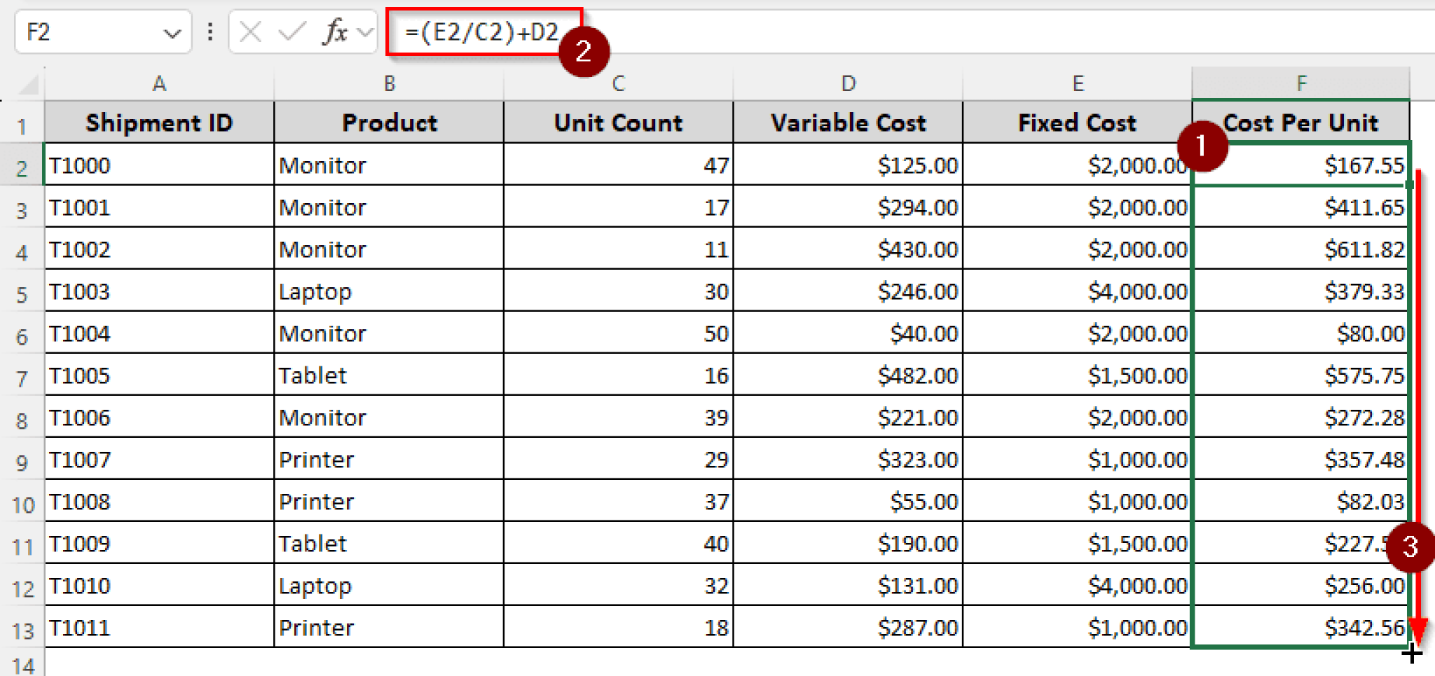Select column A header

(x=159, y=83)
